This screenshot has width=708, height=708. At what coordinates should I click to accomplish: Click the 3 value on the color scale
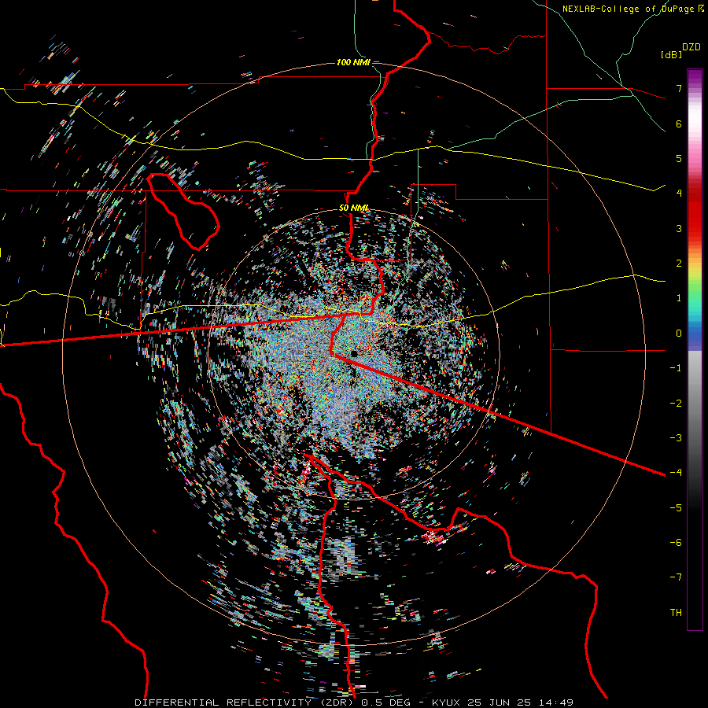(679, 228)
